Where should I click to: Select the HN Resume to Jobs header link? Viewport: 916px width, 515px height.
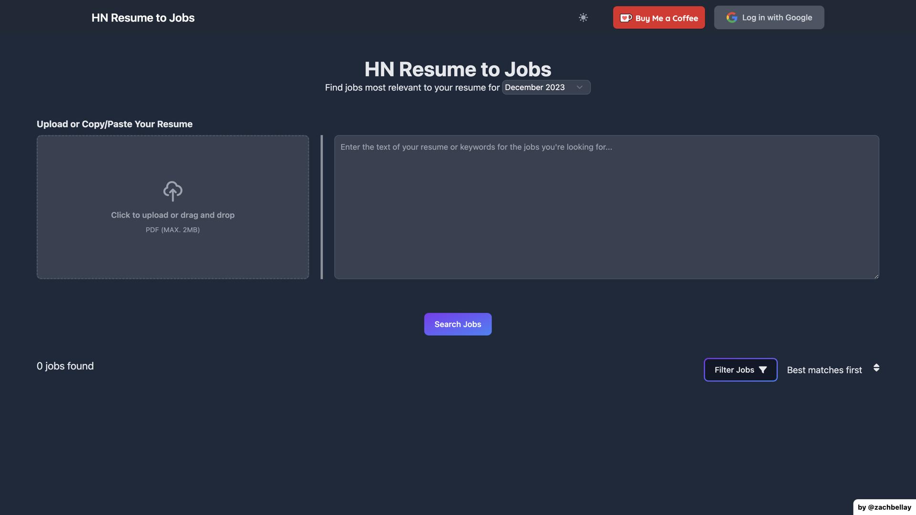143,18
